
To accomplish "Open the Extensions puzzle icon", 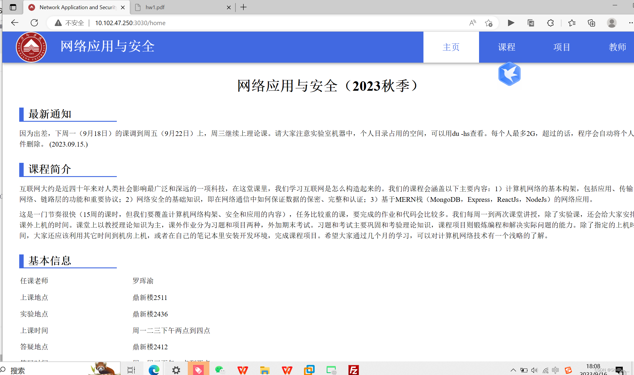I will (550, 23).
